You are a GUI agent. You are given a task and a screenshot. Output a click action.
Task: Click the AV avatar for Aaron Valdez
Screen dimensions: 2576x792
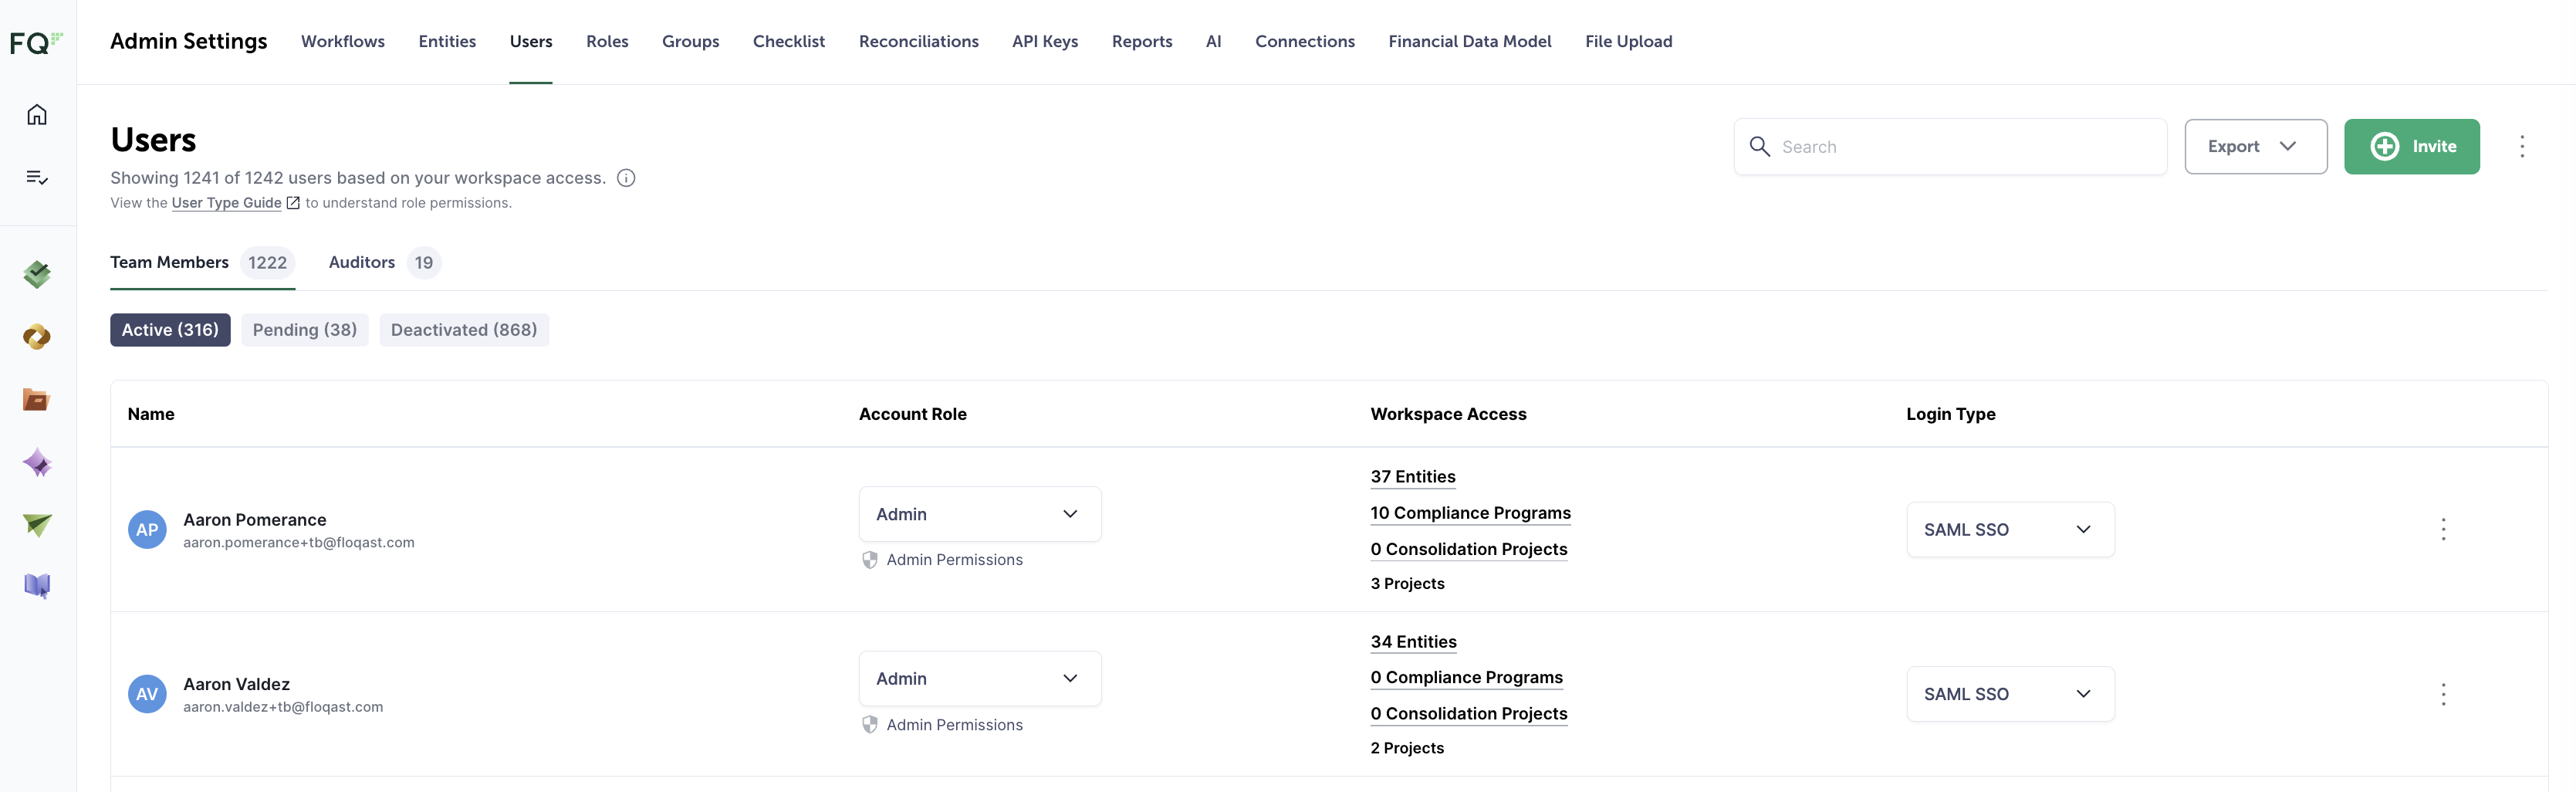point(147,694)
